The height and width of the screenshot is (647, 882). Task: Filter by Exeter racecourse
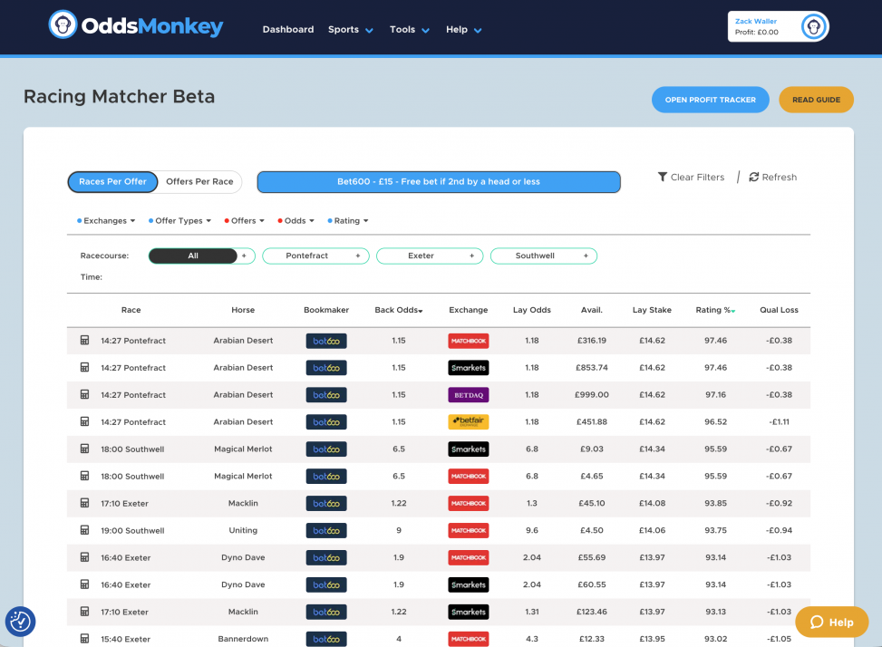coord(421,256)
